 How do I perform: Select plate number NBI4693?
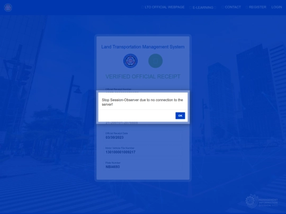point(112,167)
